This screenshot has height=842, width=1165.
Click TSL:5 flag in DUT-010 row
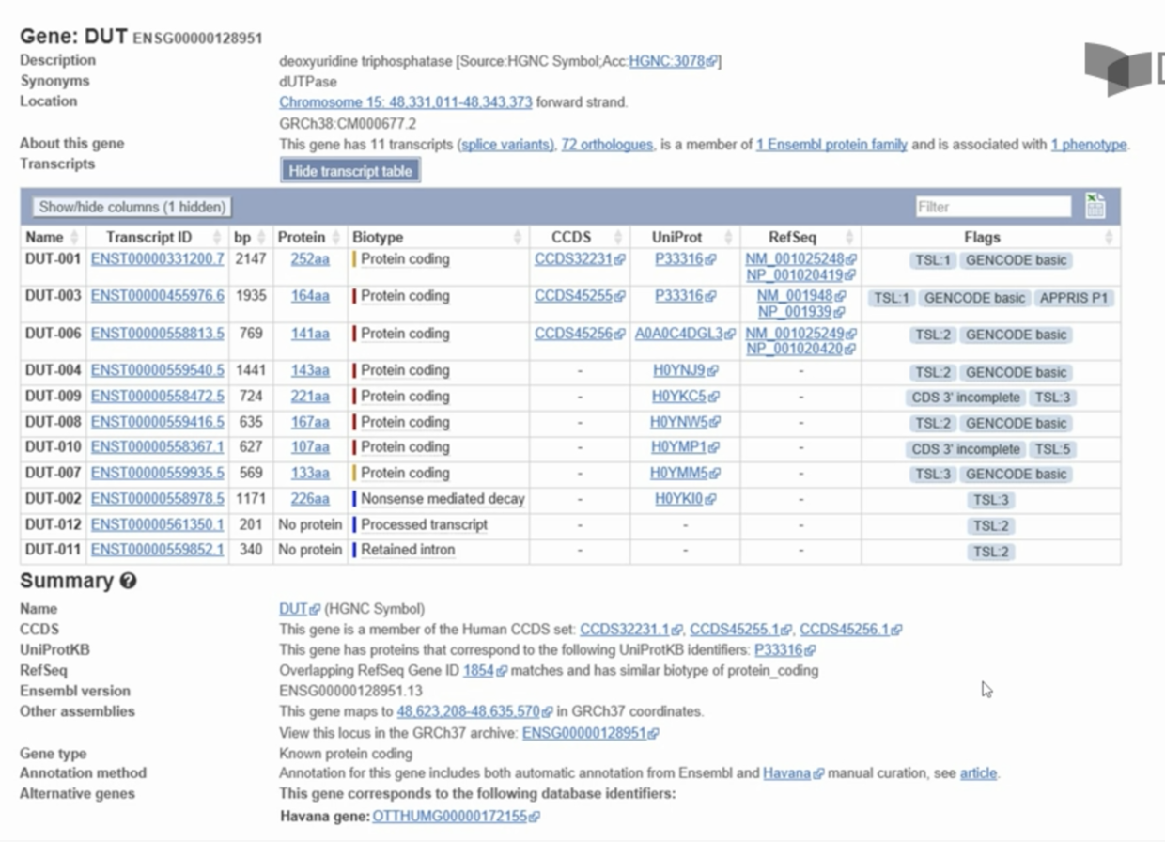point(1053,449)
